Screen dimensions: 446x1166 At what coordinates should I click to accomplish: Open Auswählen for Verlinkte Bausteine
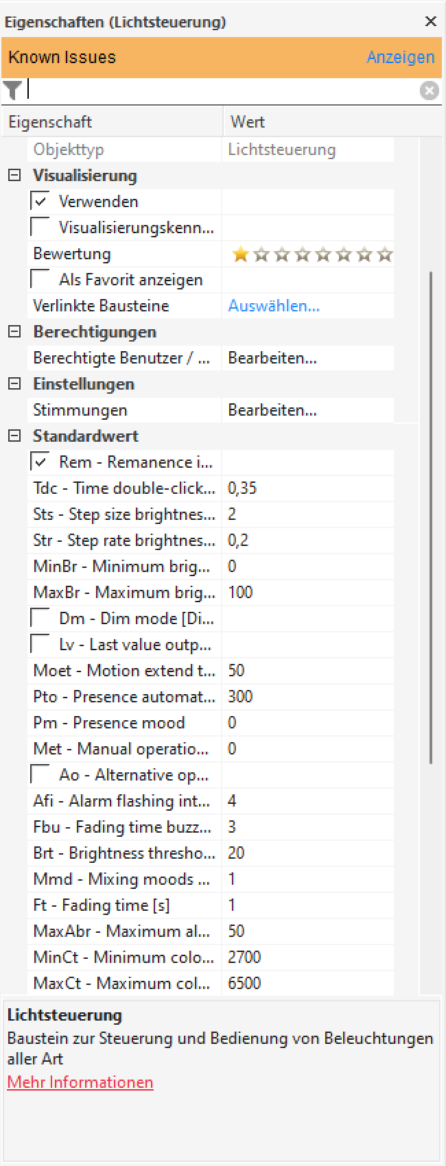point(274,306)
